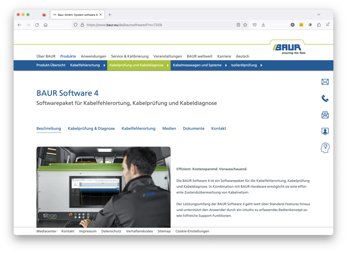Screen dimensions: 347x253
Task: Click text Effizient. Kostensparend. Vorausschauend.
Action: [212, 169]
